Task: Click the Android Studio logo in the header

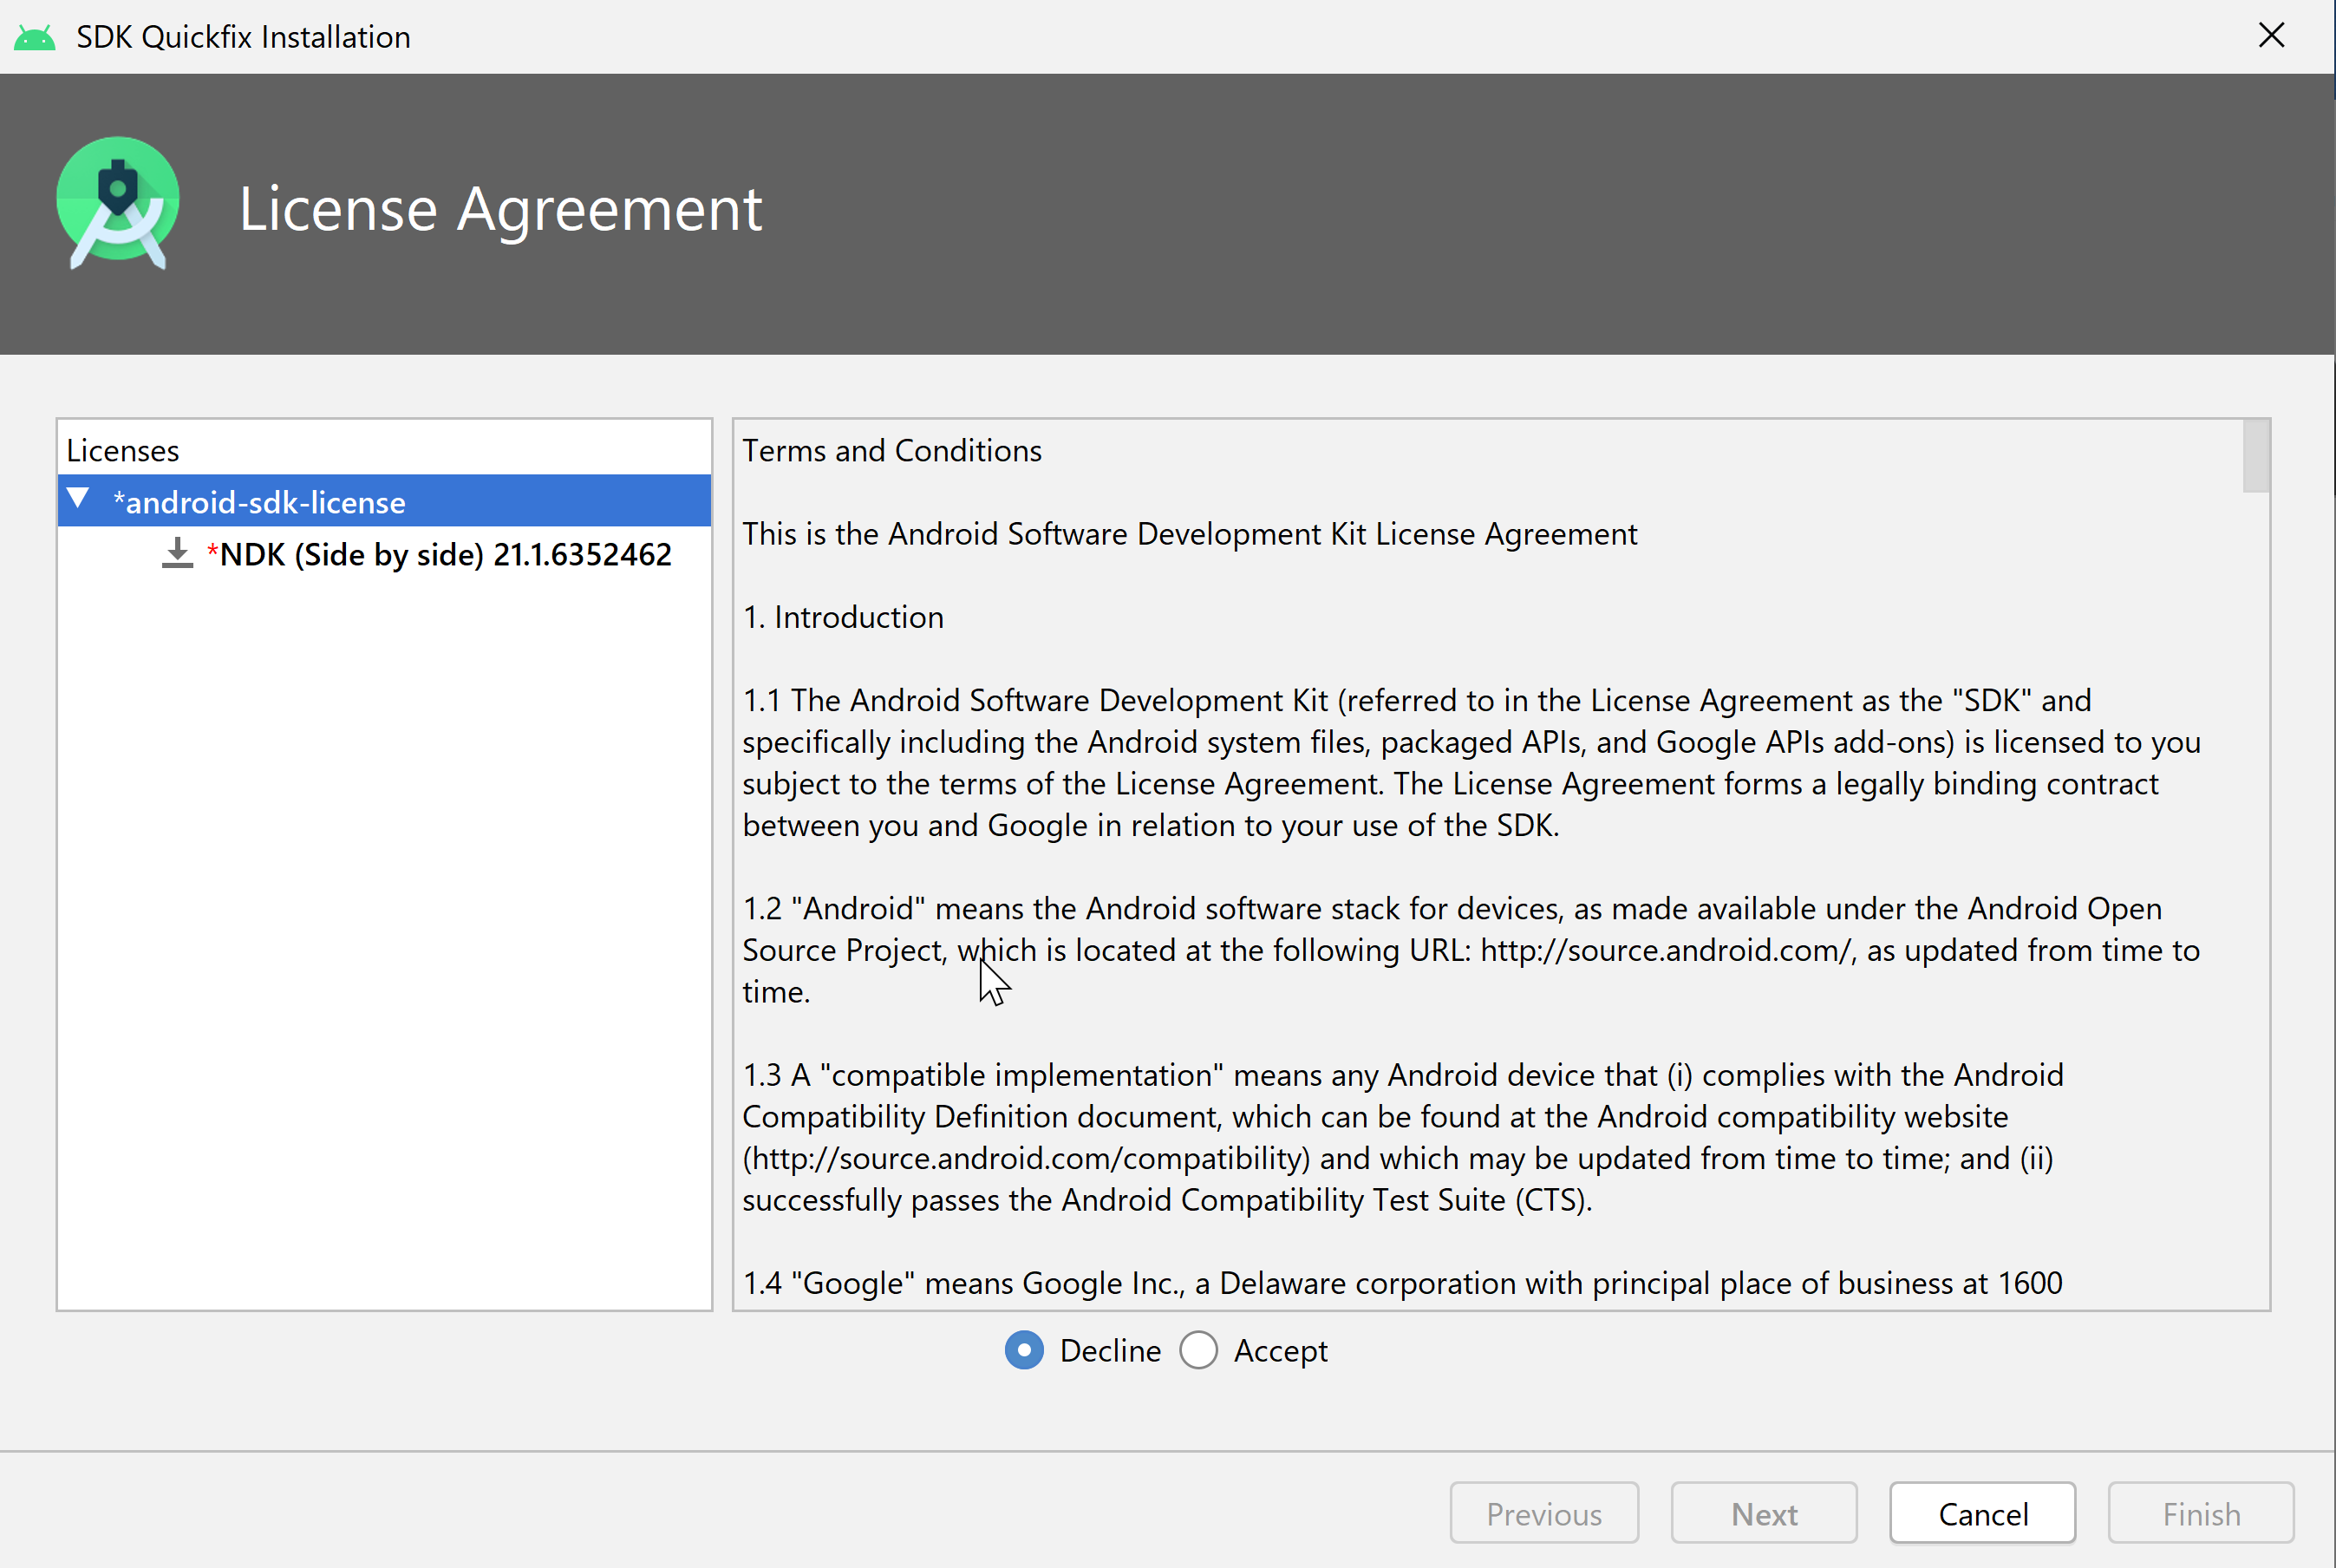Action: pyautogui.click(x=118, y=204)
